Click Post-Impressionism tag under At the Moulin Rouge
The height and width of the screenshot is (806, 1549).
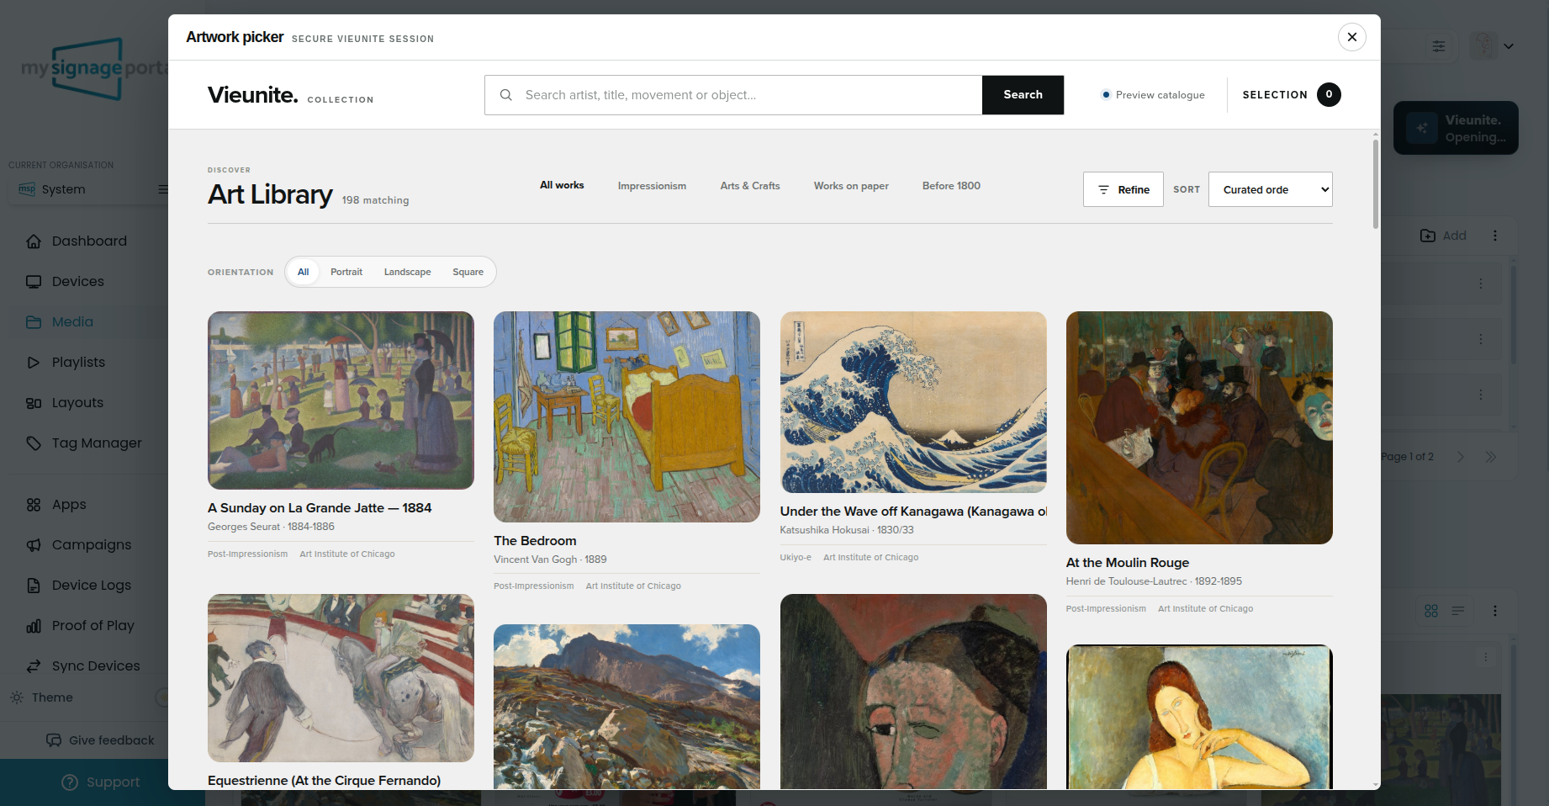[1106, 609]
